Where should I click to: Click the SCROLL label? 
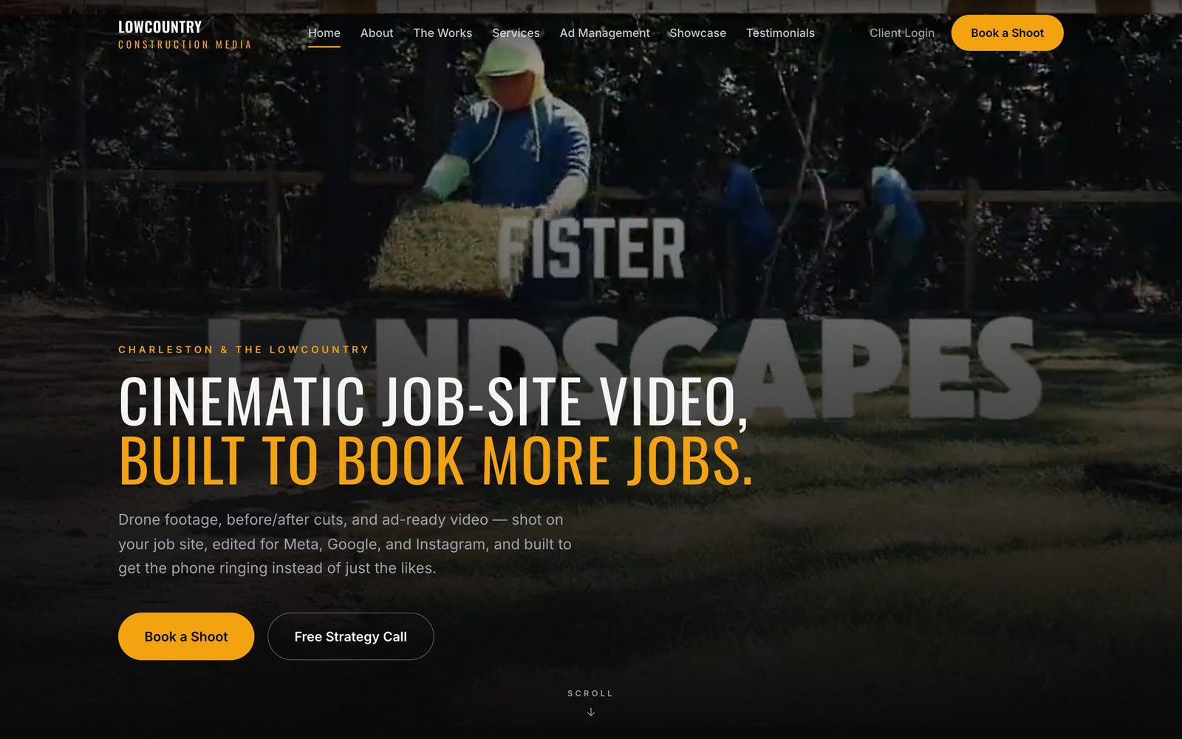(590, 693)
